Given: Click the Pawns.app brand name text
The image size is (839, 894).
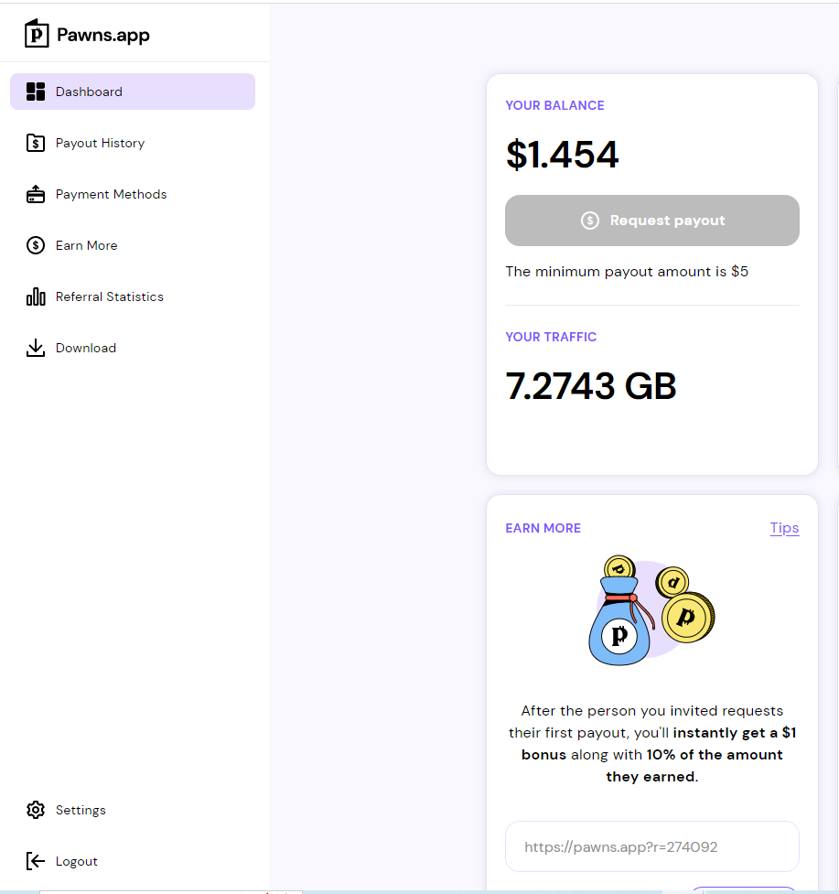Looking at the screenshot, I should (102, 36).
